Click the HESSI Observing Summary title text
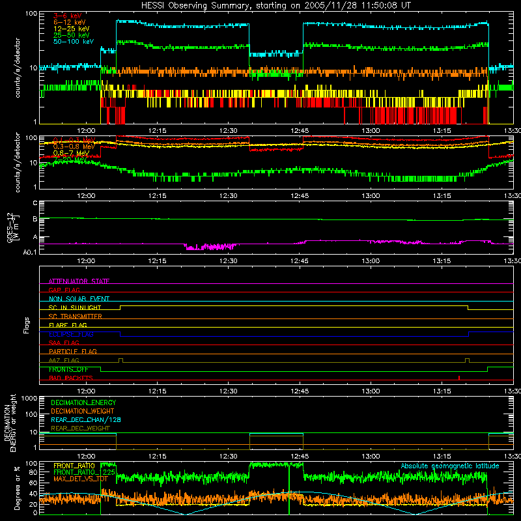Image resolution: width=521 pixels, height=521 pixels. coord(276,5)
